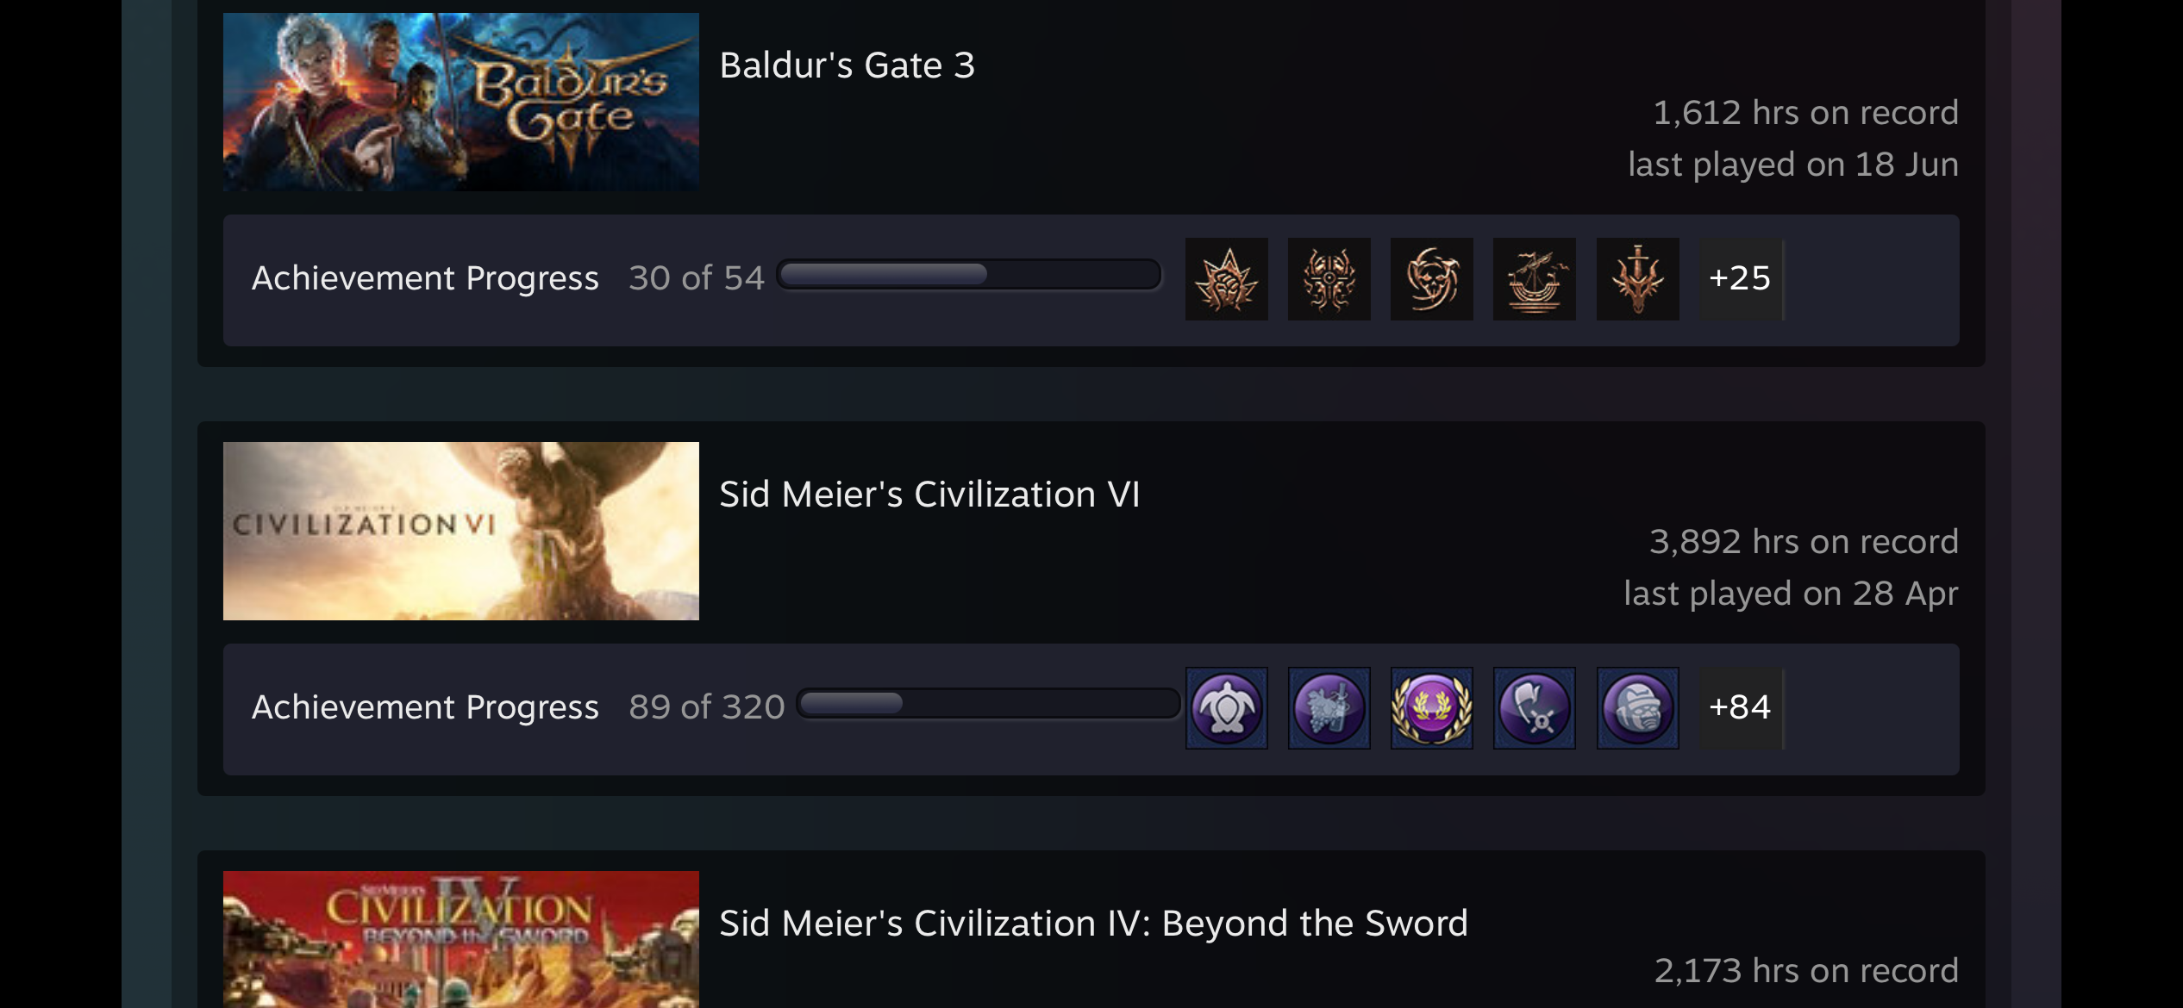Expand the +84 more Civilization VI achievements
This screenshot has width=2183, height=1008.
(1741, 708)
